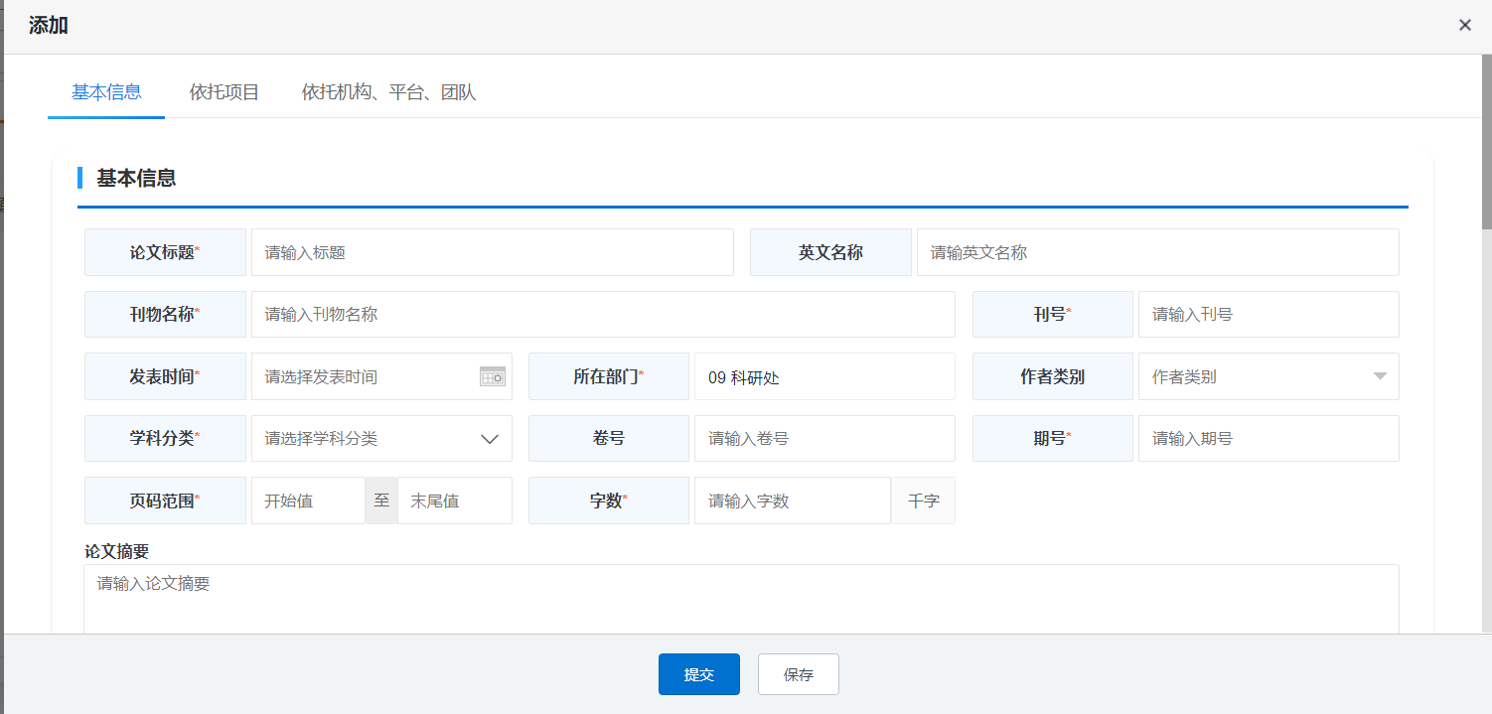Focus the 卷号 input field

(823, 438)
